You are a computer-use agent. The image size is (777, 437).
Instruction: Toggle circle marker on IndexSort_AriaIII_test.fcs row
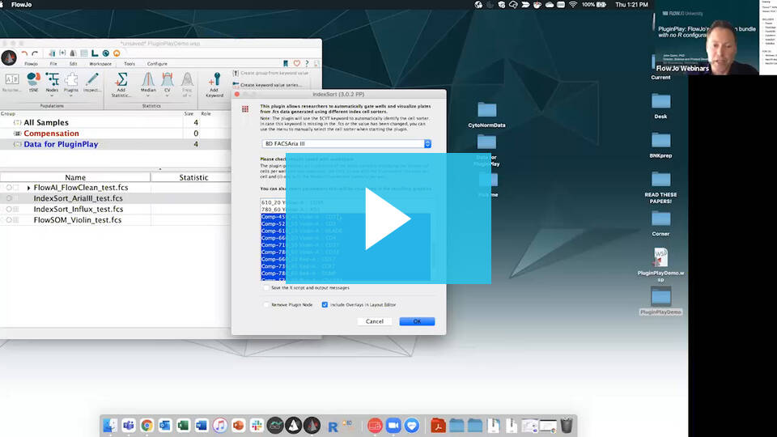pos(9,198)
